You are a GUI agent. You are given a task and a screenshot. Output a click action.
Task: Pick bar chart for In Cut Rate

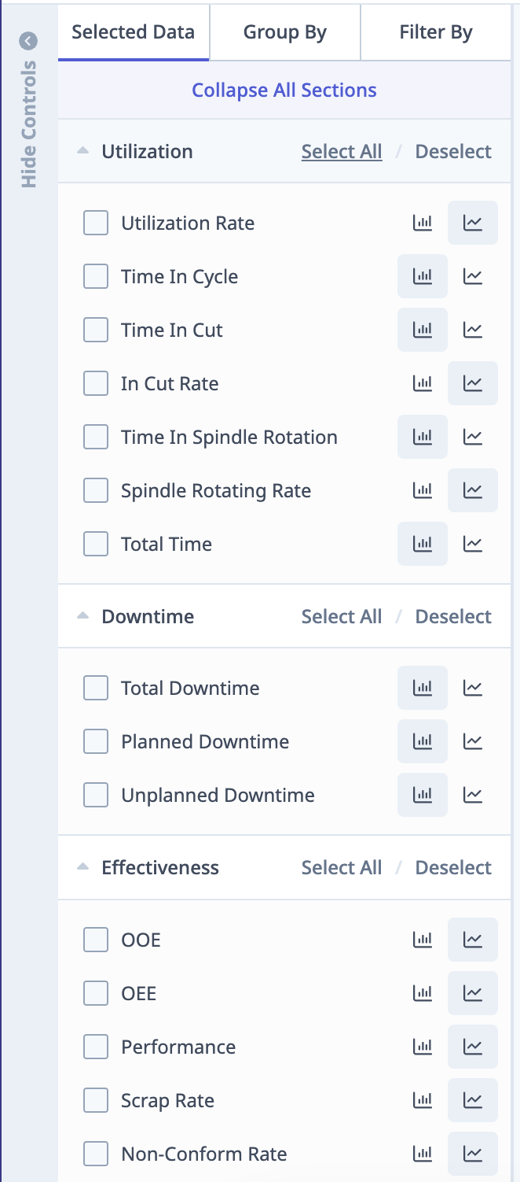423,383
